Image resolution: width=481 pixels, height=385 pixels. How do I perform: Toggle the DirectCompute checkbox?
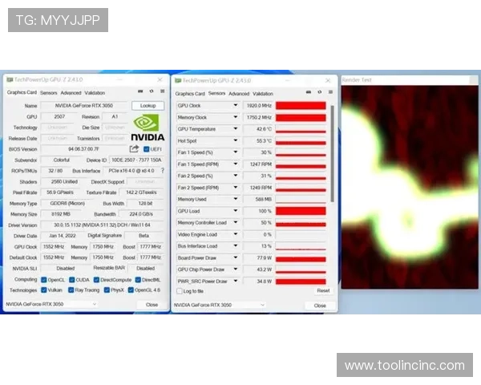(x=96, y=280)
